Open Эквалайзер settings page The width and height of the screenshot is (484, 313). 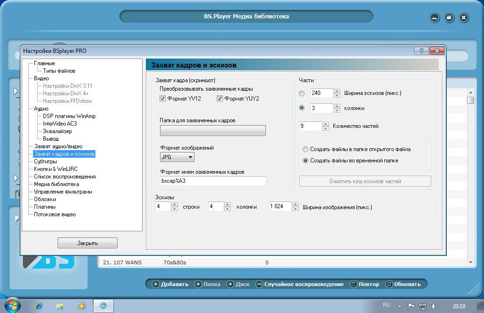[x=58, y=131]
